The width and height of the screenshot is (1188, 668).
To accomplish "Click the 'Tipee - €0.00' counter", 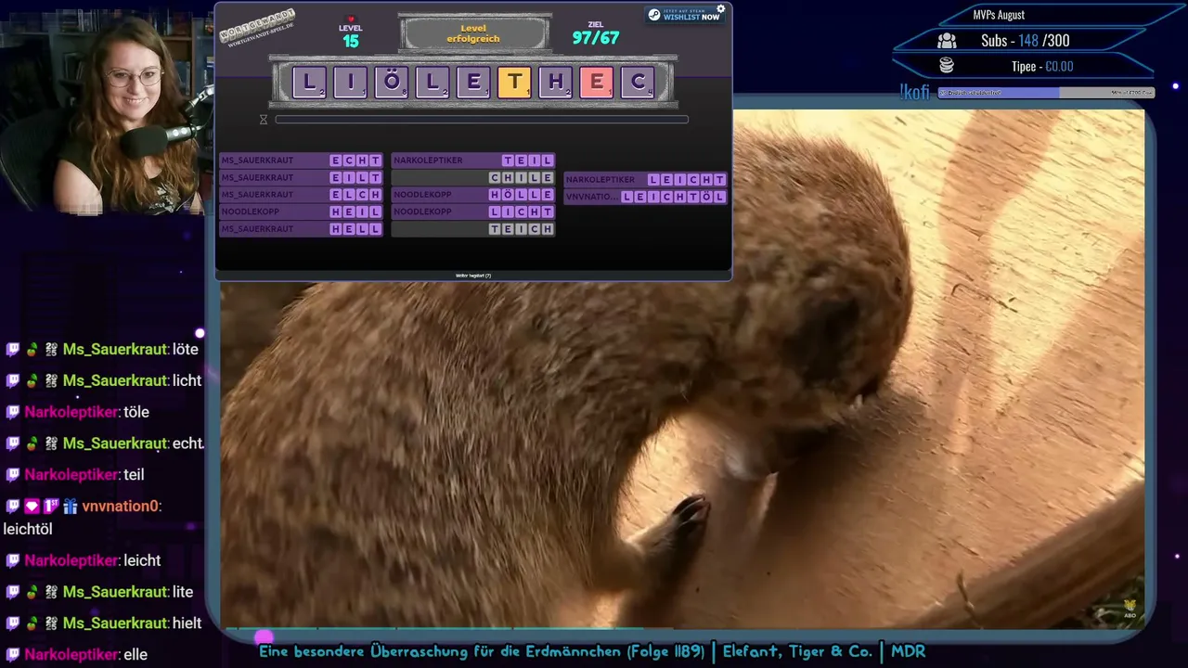I will (x=1042, y=66).
